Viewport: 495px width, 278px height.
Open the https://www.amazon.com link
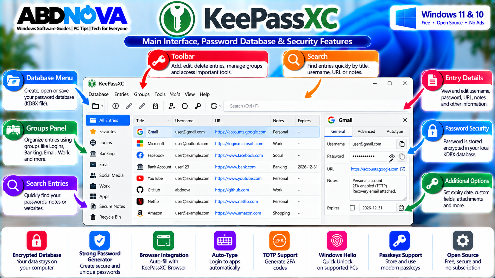(x=238, y=213)
